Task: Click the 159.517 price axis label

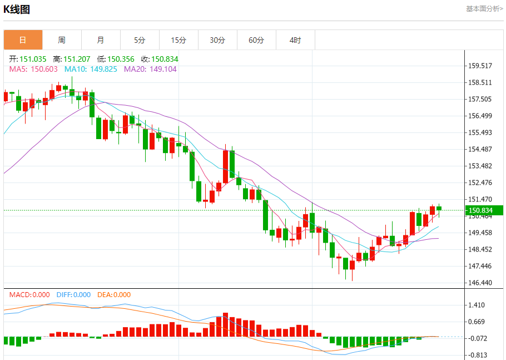Action: (480, 66)
